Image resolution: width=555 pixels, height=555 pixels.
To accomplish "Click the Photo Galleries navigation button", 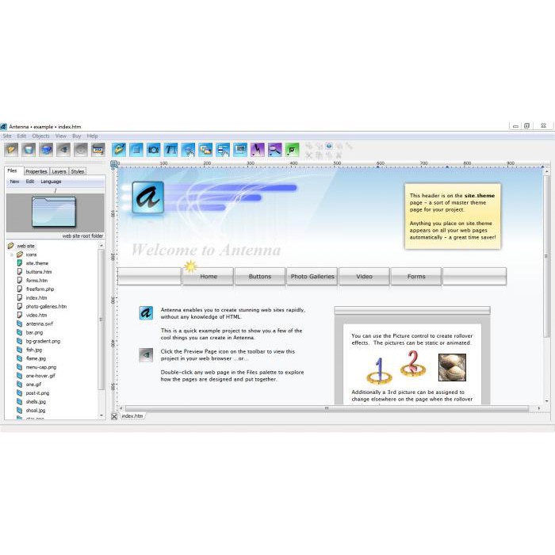I will tap(312, 277).
